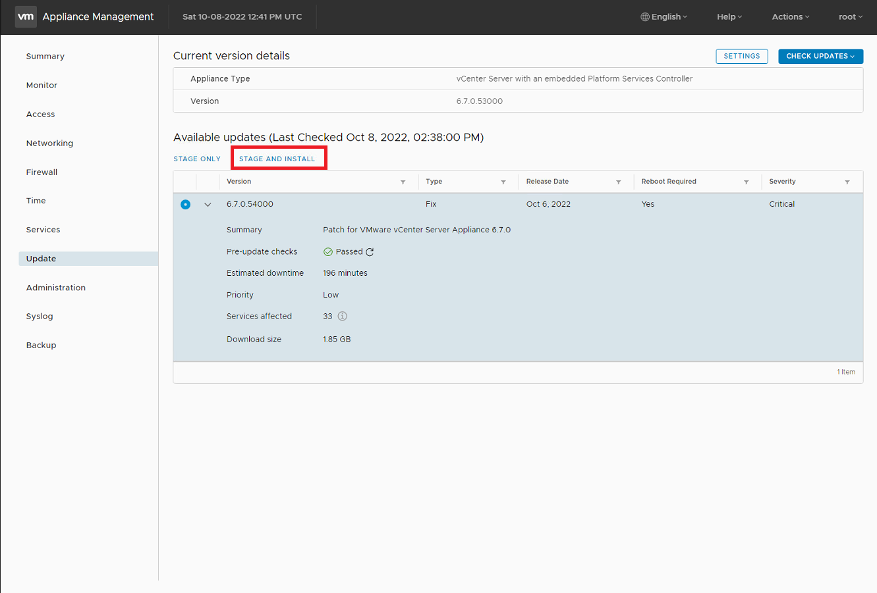Click the green Passed check icon
877x593 pixels.
pyautogui.click(x=328, y=252)
